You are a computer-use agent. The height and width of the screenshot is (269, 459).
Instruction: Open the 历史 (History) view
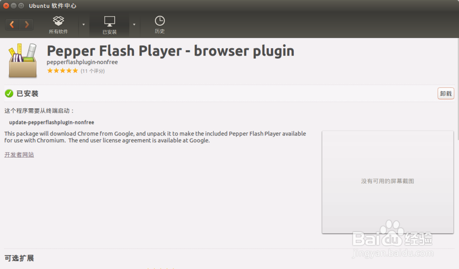(x=160, y=25)
